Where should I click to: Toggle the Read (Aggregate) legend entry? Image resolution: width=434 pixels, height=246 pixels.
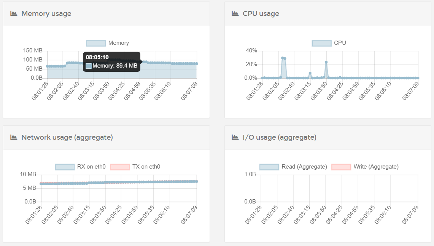click(293, 167)
